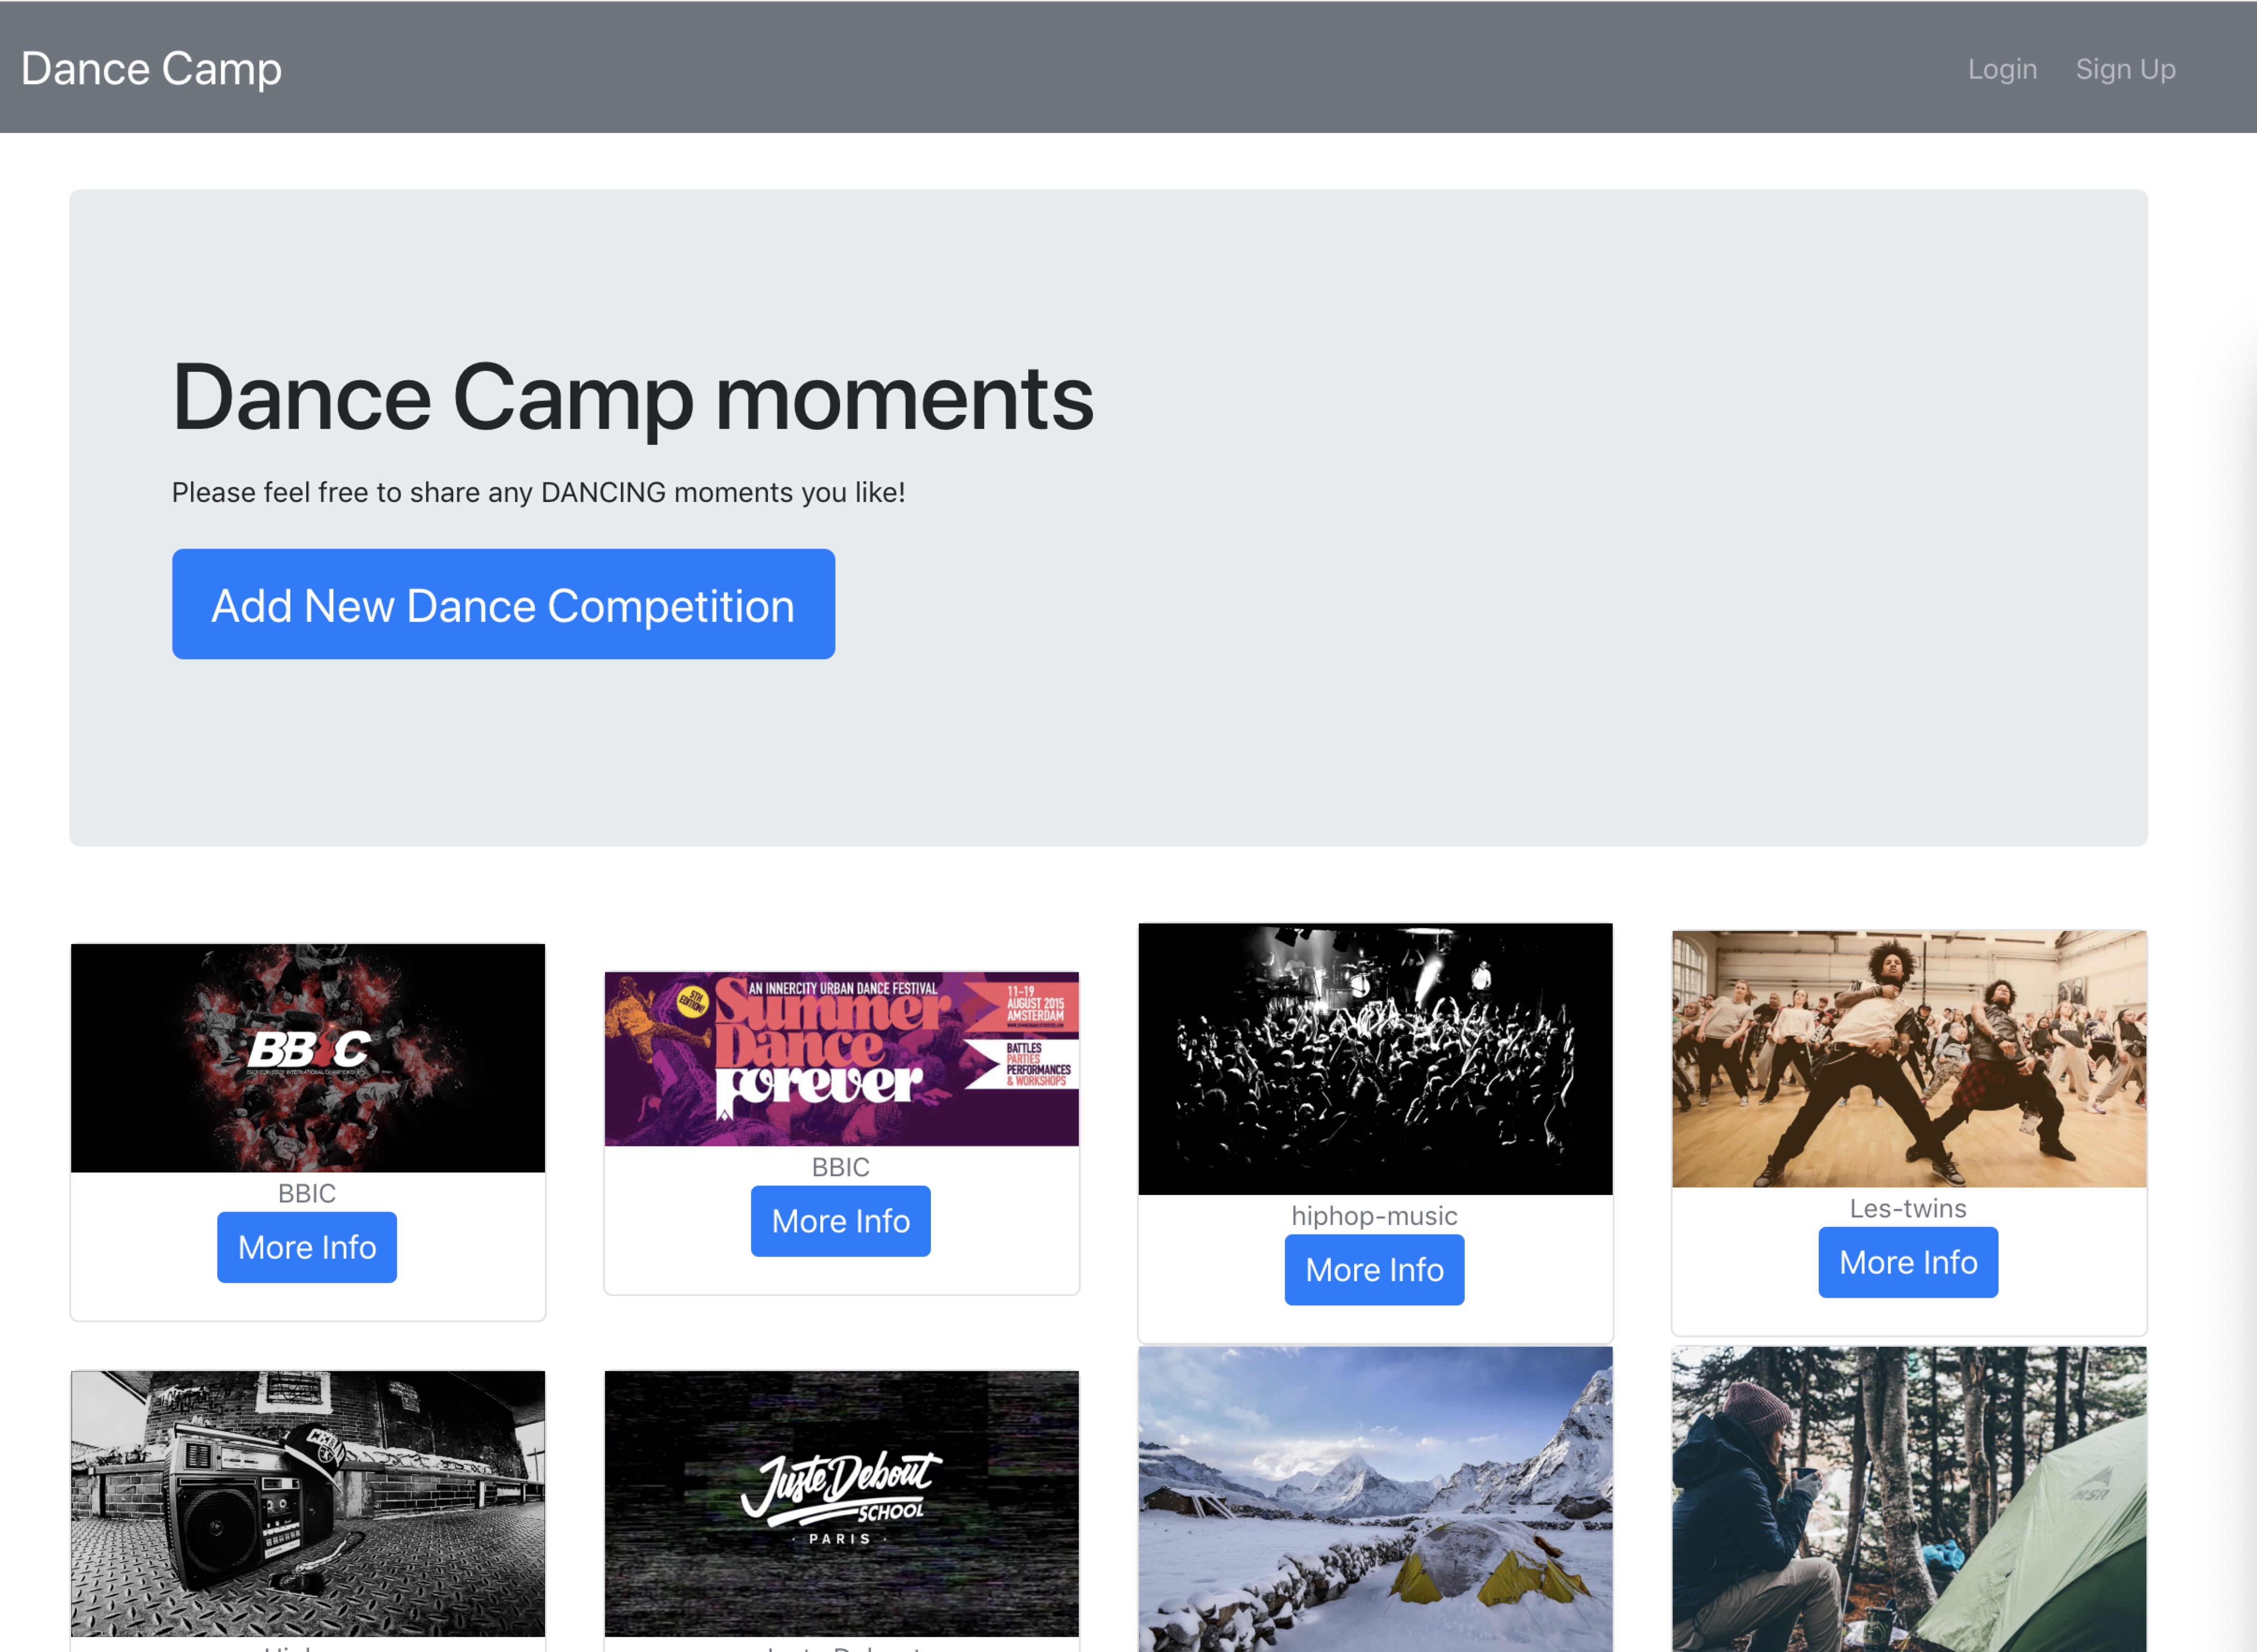Click More Info for hiphop-music

click(1373, 1270)
